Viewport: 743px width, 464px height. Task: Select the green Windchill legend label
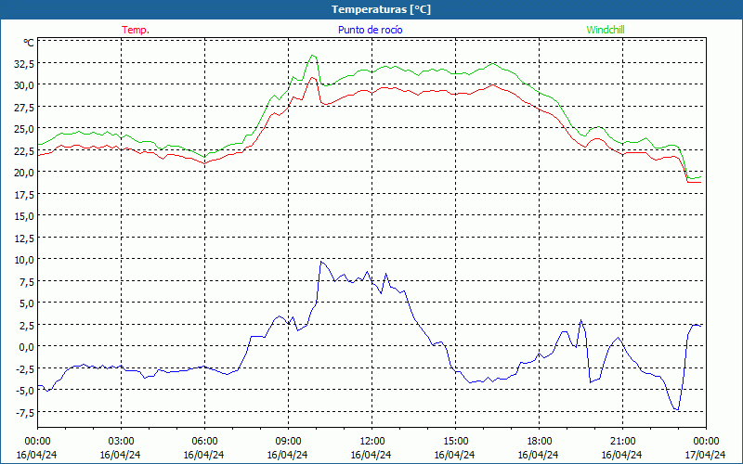[606, 30]
